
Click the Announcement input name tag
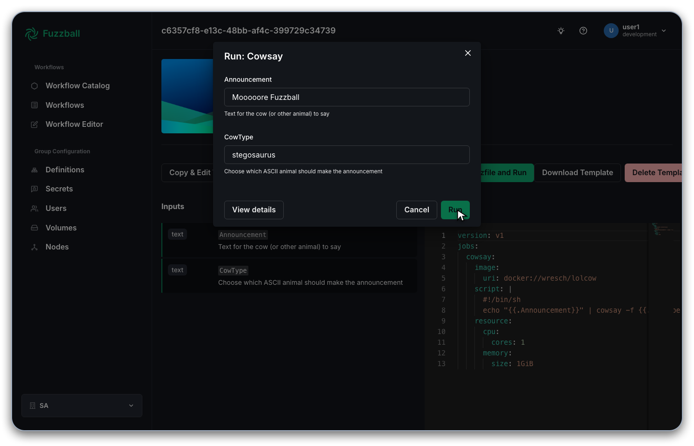243,235
